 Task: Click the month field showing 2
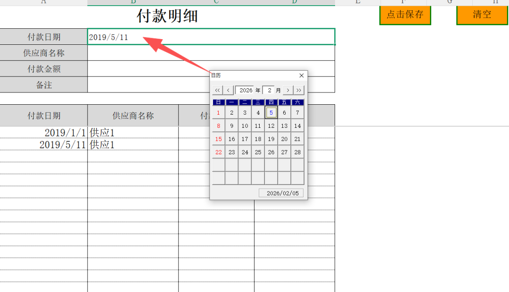269,90
